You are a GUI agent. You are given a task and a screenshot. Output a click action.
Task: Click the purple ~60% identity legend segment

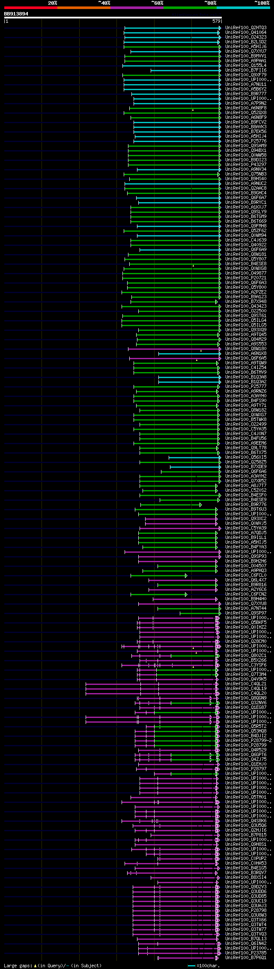(x=137, y=8)
